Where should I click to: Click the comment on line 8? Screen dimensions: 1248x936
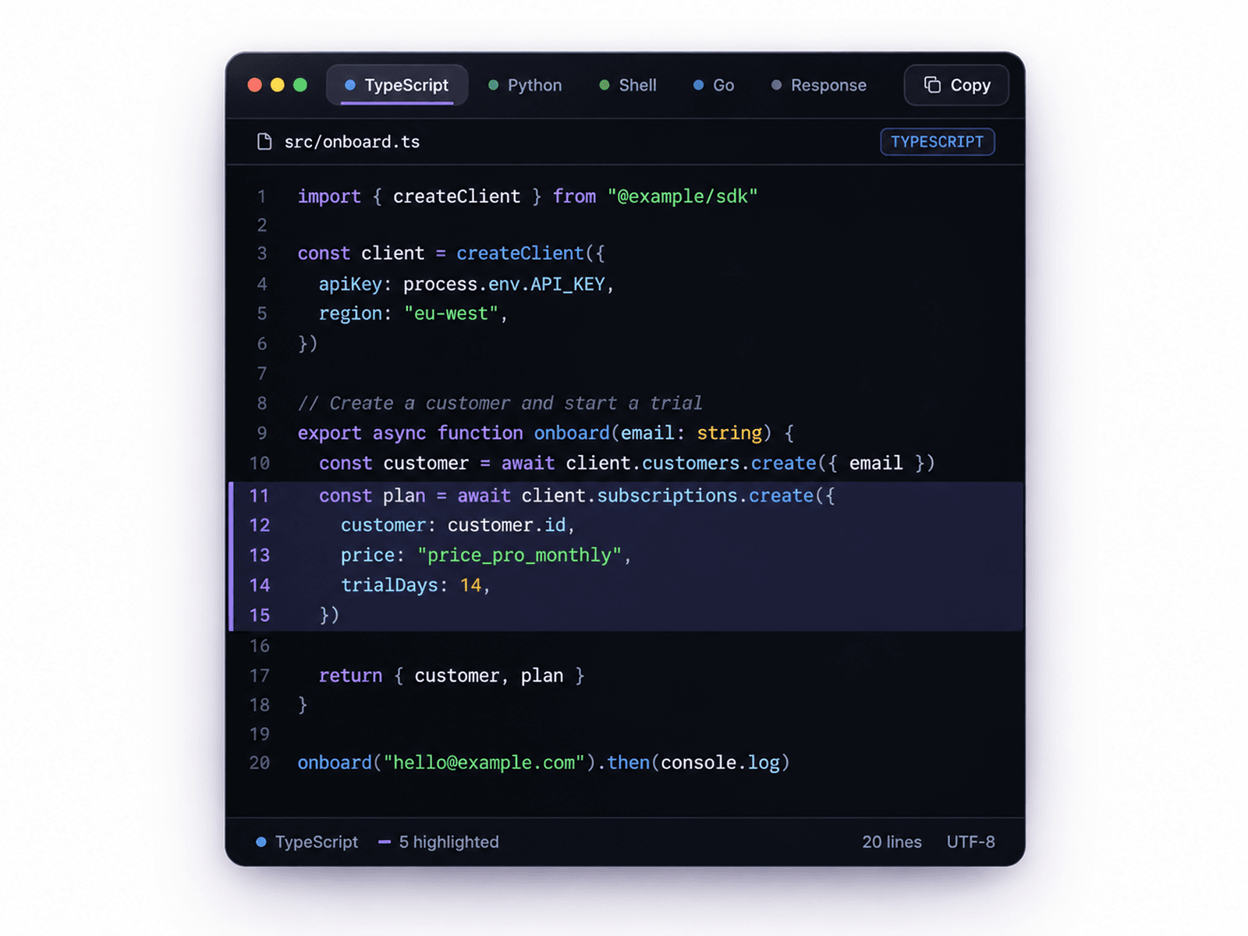coord(500,403)
